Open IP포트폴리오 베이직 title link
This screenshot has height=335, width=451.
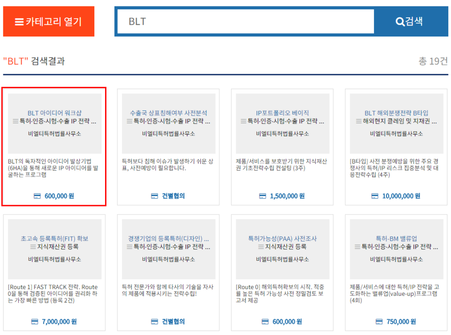pyautogui.click(x=282, y=113)
